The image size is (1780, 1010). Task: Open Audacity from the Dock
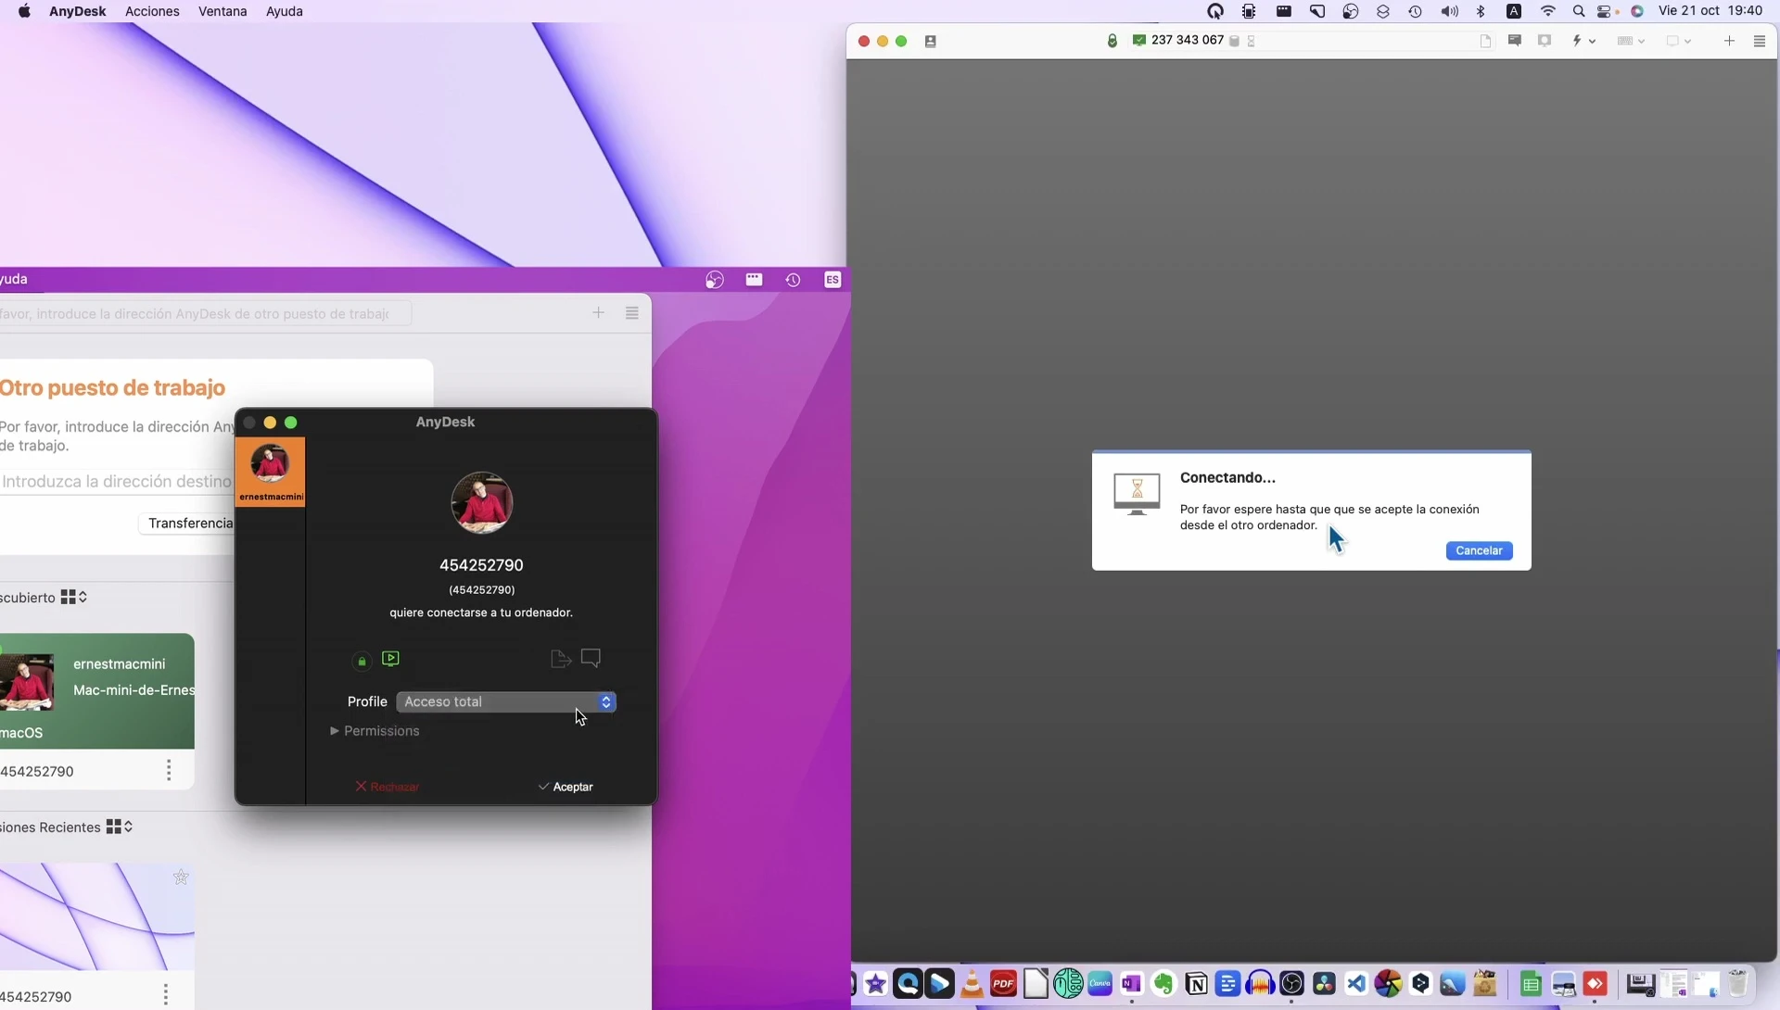[1260, 983]
